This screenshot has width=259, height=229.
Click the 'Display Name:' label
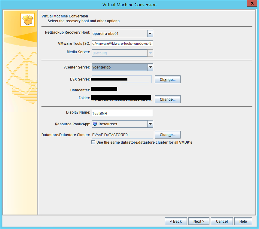coord(78,112)
